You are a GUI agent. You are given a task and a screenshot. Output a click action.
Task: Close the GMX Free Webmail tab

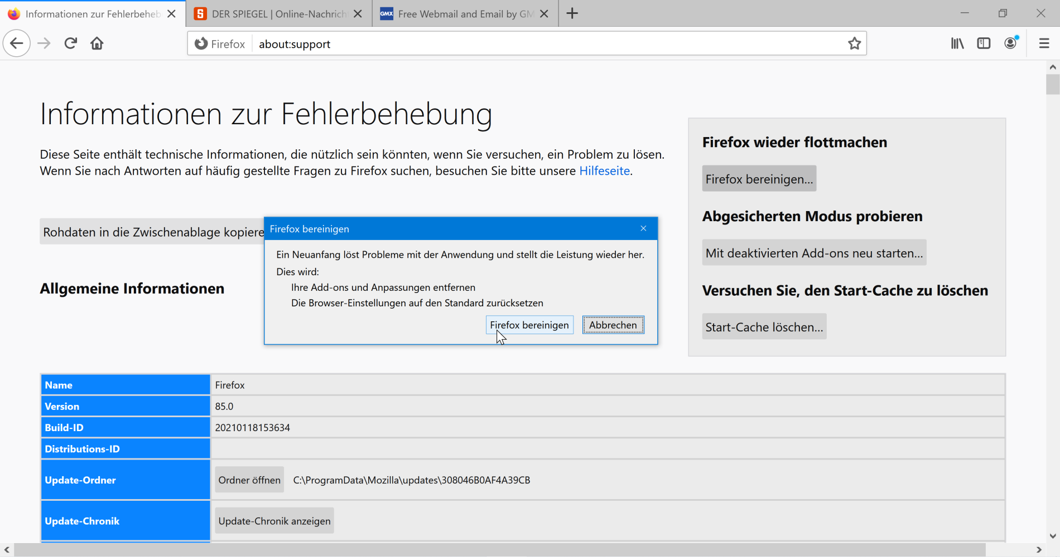click(x=545, y=13)
